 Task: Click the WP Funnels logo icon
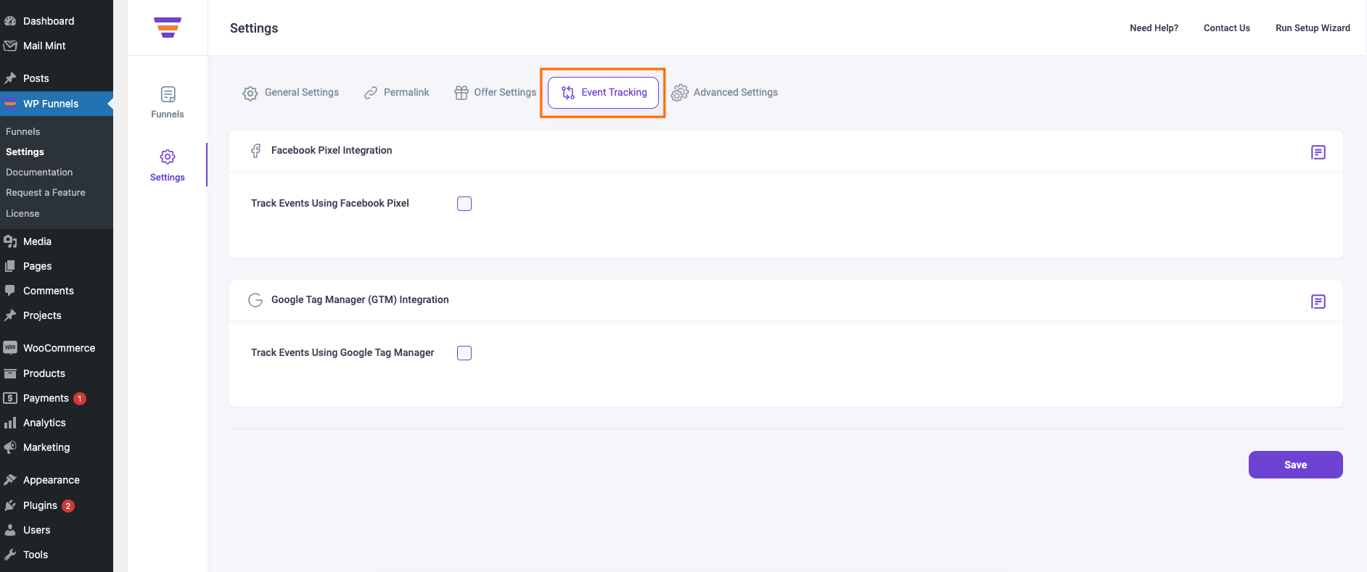(x=168, y=28)
